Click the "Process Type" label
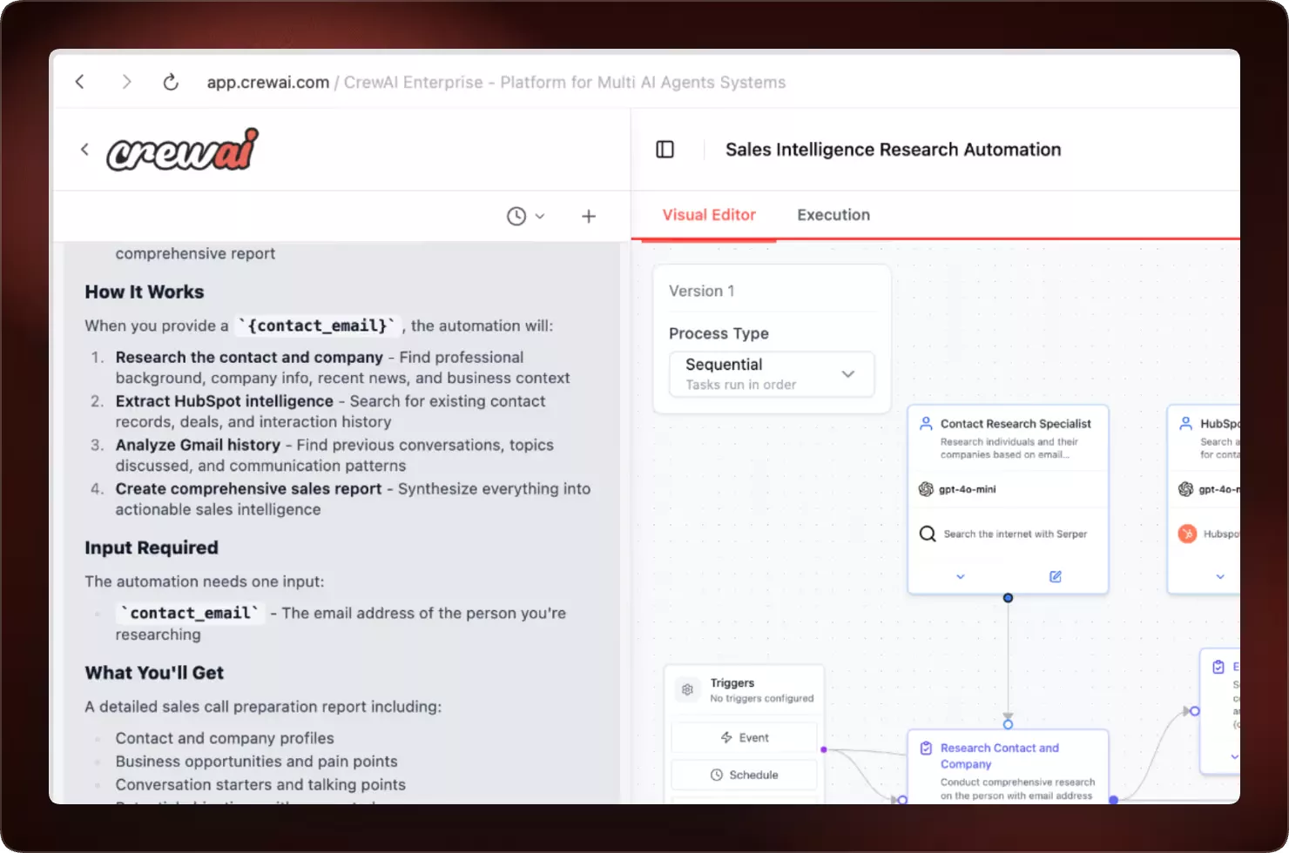Viewport: 1289px width, 853px height. point(719,333)
